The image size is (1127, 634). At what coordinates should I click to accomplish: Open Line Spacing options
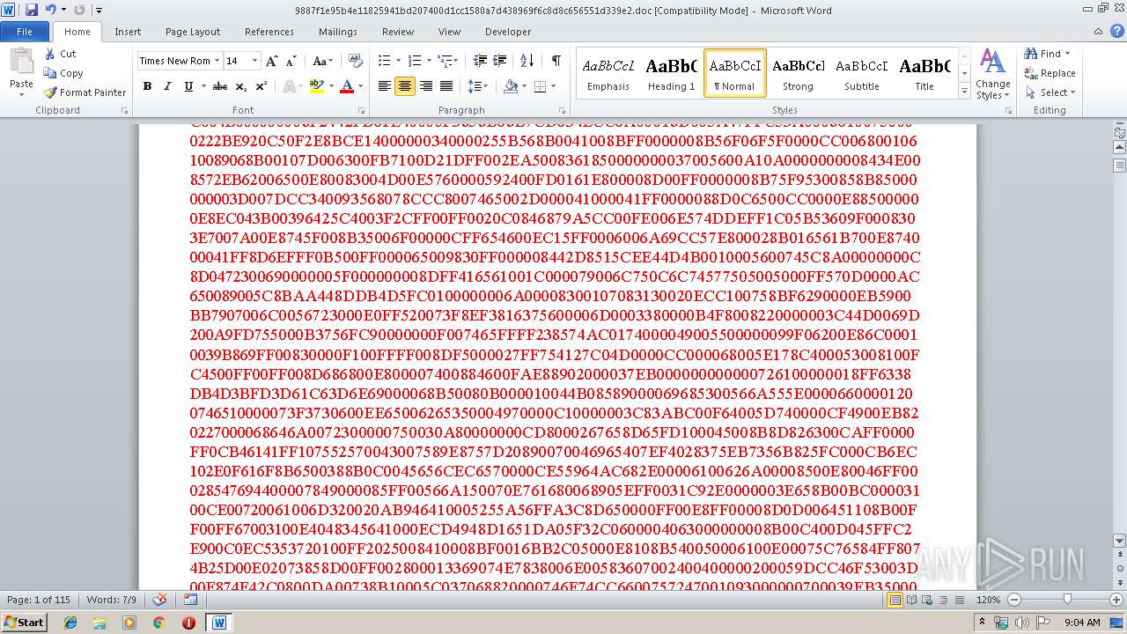pos(477,86)
